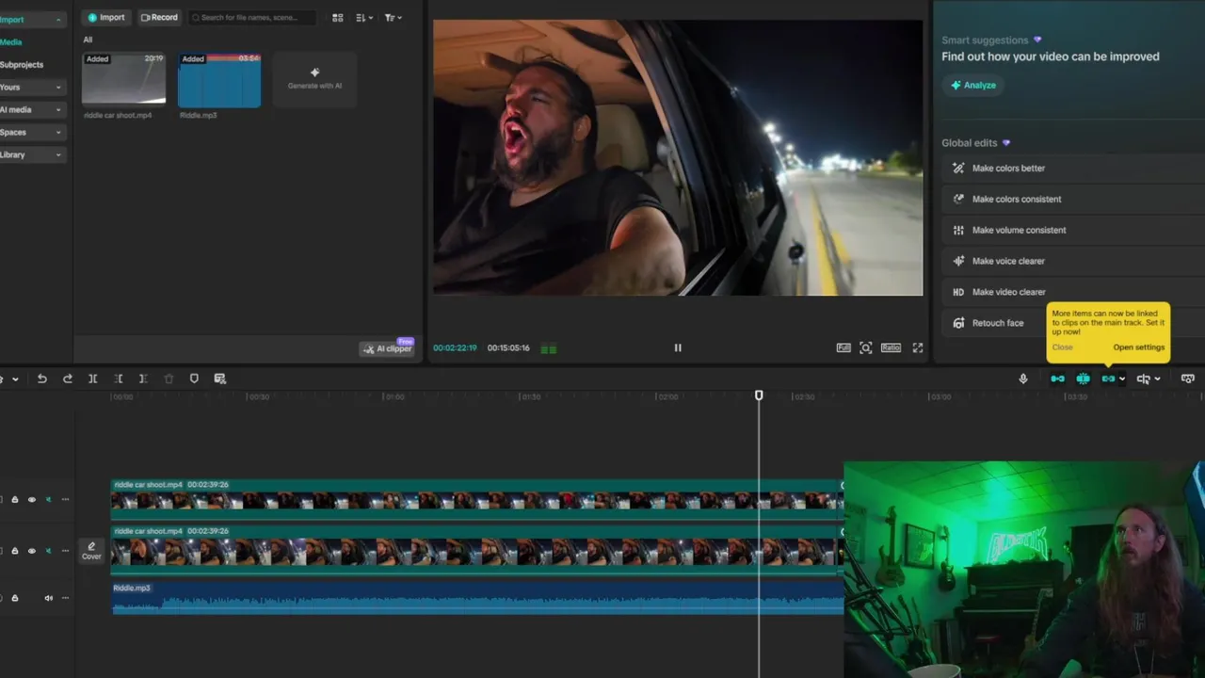Toggle main track magnet icon
Viewport: 1205px width, 678px height.
click(x=1057, y=379)
